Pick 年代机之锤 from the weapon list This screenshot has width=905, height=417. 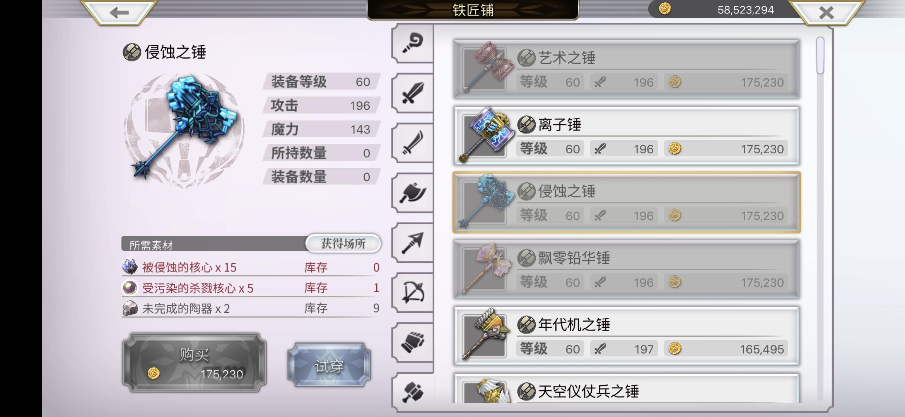pos(627,336)
